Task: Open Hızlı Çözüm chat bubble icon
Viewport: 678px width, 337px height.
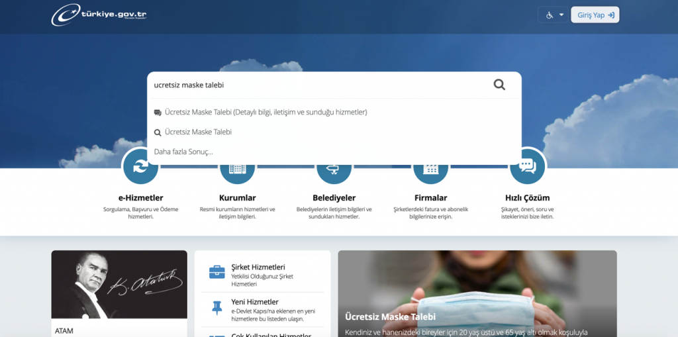Action: coord(527,167)
